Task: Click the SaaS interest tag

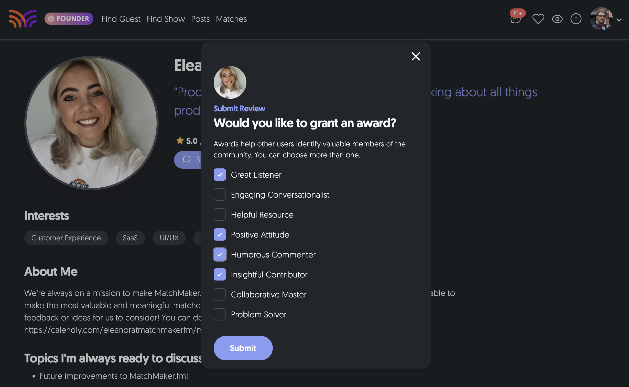Action: click(x=130, y=238)
